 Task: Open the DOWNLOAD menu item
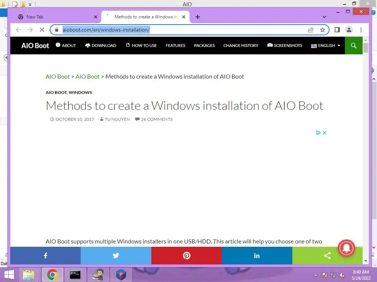(101, 45)
